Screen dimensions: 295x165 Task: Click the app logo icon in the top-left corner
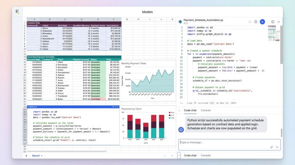(x=17, y=12)
